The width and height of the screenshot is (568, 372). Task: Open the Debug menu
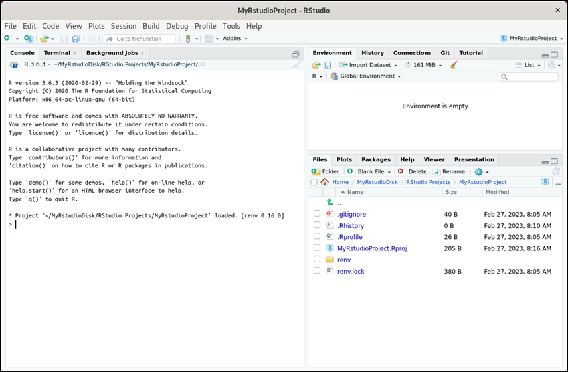click(177, 26)
